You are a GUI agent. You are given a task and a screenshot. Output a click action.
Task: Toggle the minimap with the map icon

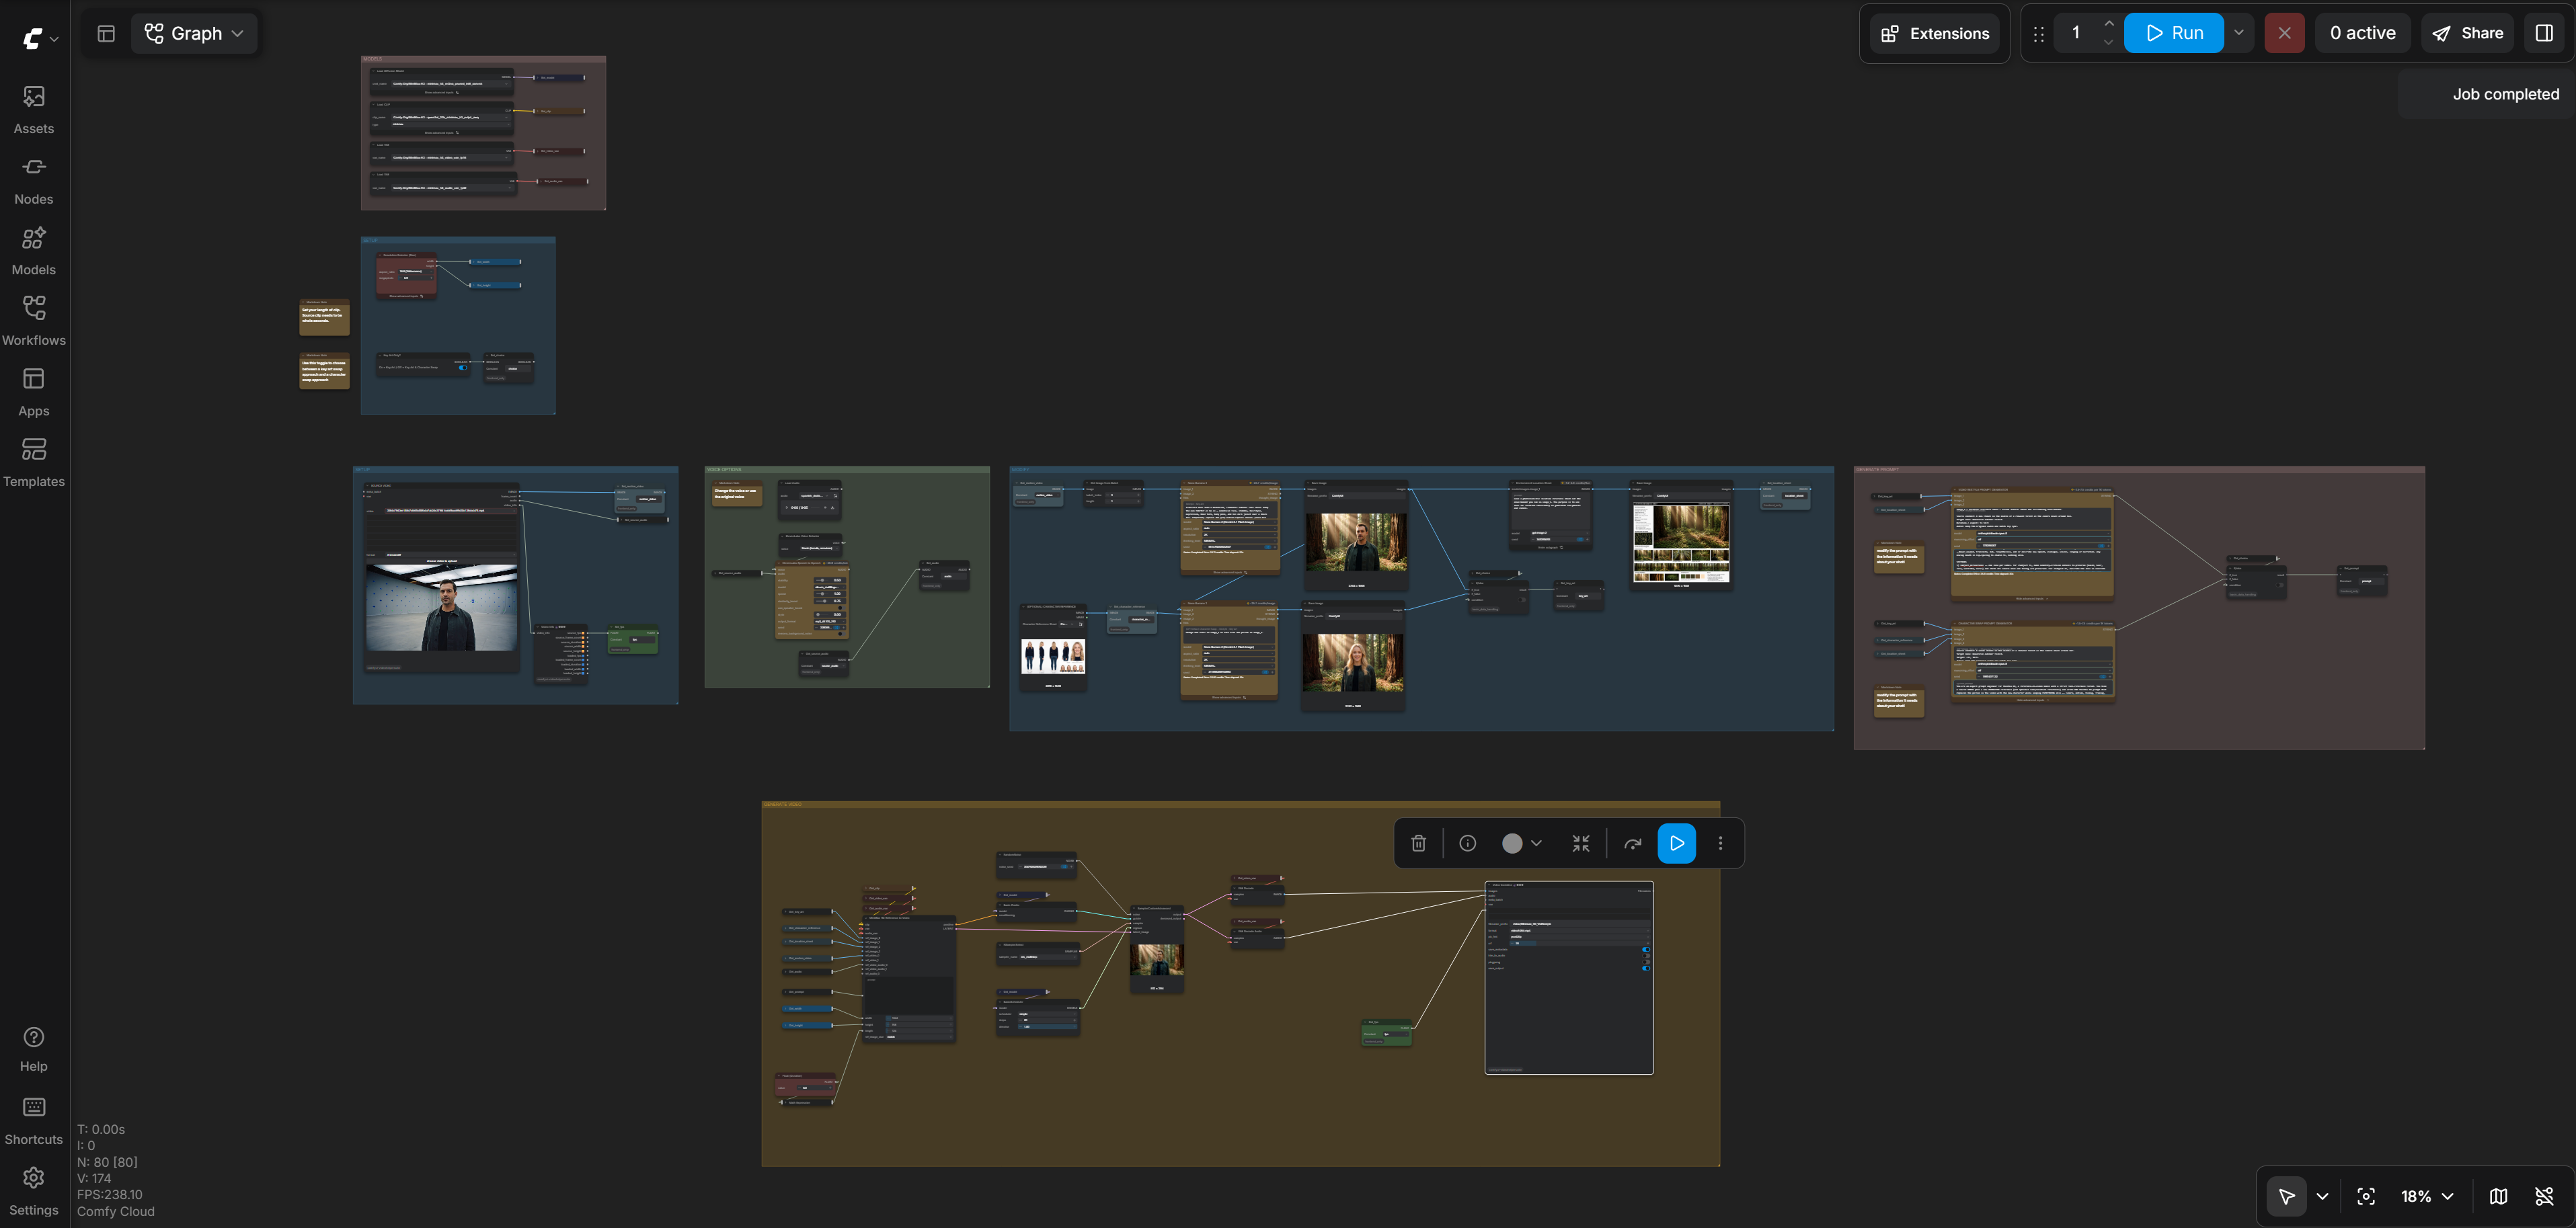pos(2498,1196)
